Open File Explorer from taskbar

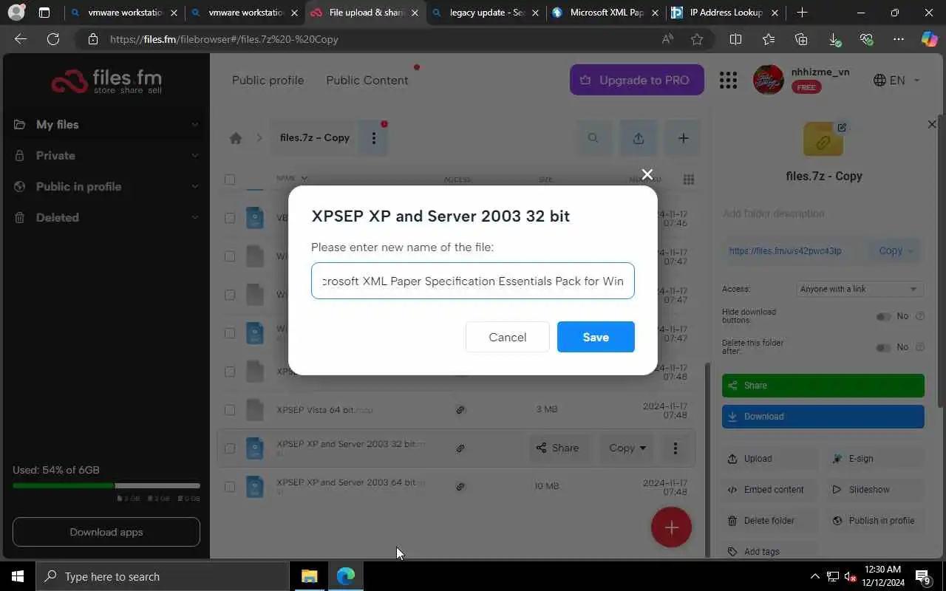click(x=309, y=576)
